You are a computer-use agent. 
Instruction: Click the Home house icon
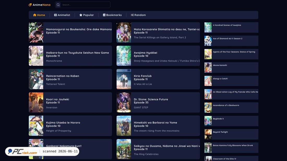click(x=35, y=15)
